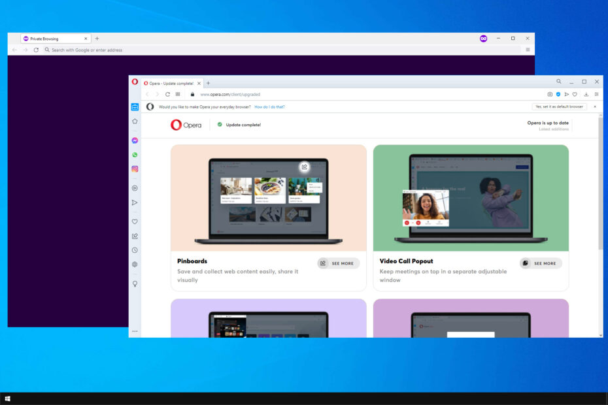Click the Pinboards laptop preview image
The width and height of the screenshot is (608, 405).
268,198
